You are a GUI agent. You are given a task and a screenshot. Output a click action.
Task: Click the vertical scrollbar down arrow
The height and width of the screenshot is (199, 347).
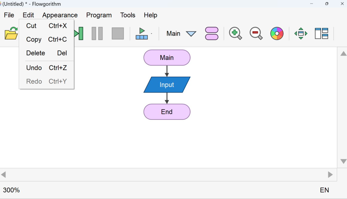point(343,161)
